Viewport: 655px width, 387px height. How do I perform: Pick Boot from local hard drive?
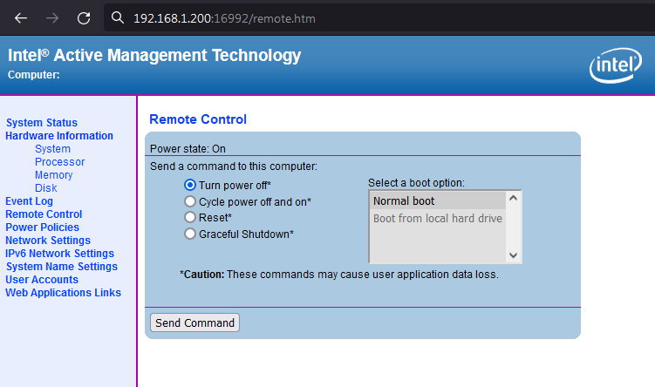point(437,218)
